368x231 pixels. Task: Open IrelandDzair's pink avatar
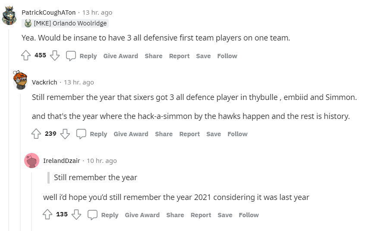coord(31,161)
